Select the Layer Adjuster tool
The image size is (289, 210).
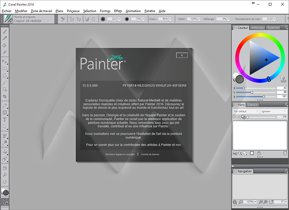click(x=5, y=62)
